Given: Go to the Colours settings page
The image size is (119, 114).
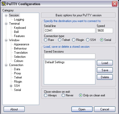Looking at the screenshot, I should 19,61.
